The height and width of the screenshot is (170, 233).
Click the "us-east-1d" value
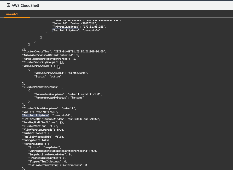click(x=61, y=116)
